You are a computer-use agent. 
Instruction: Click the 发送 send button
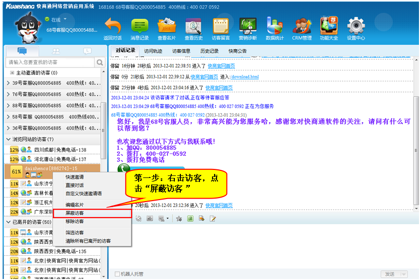click(390, 274)
